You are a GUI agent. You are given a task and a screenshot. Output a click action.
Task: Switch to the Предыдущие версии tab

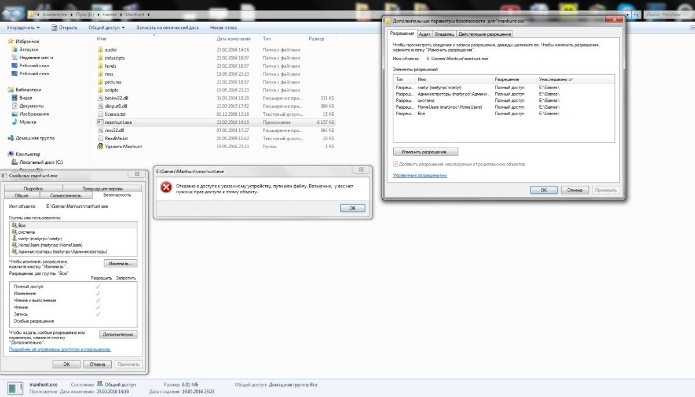(x=102, y=189)
